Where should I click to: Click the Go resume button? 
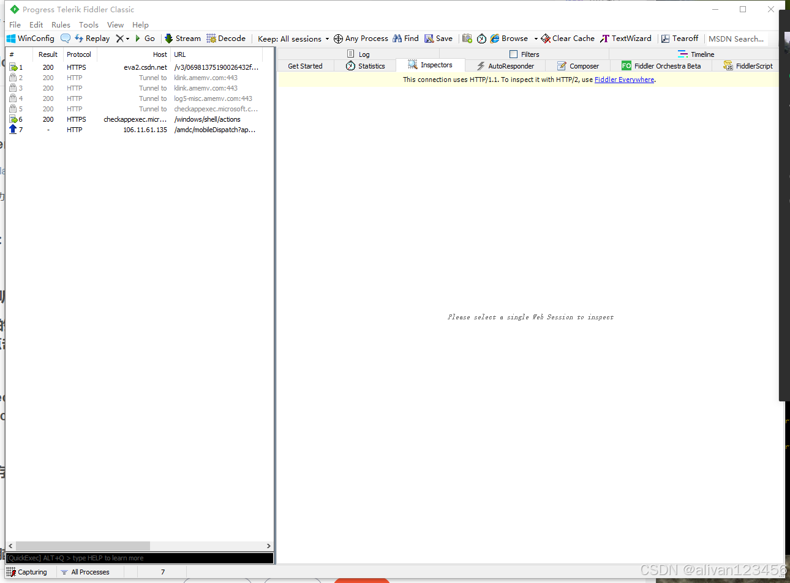(x=145, y=39)
